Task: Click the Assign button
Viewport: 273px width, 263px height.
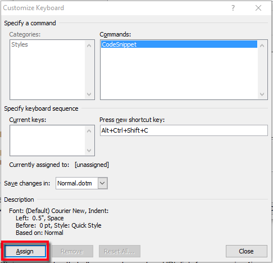Action: click(x=25, y=251)
